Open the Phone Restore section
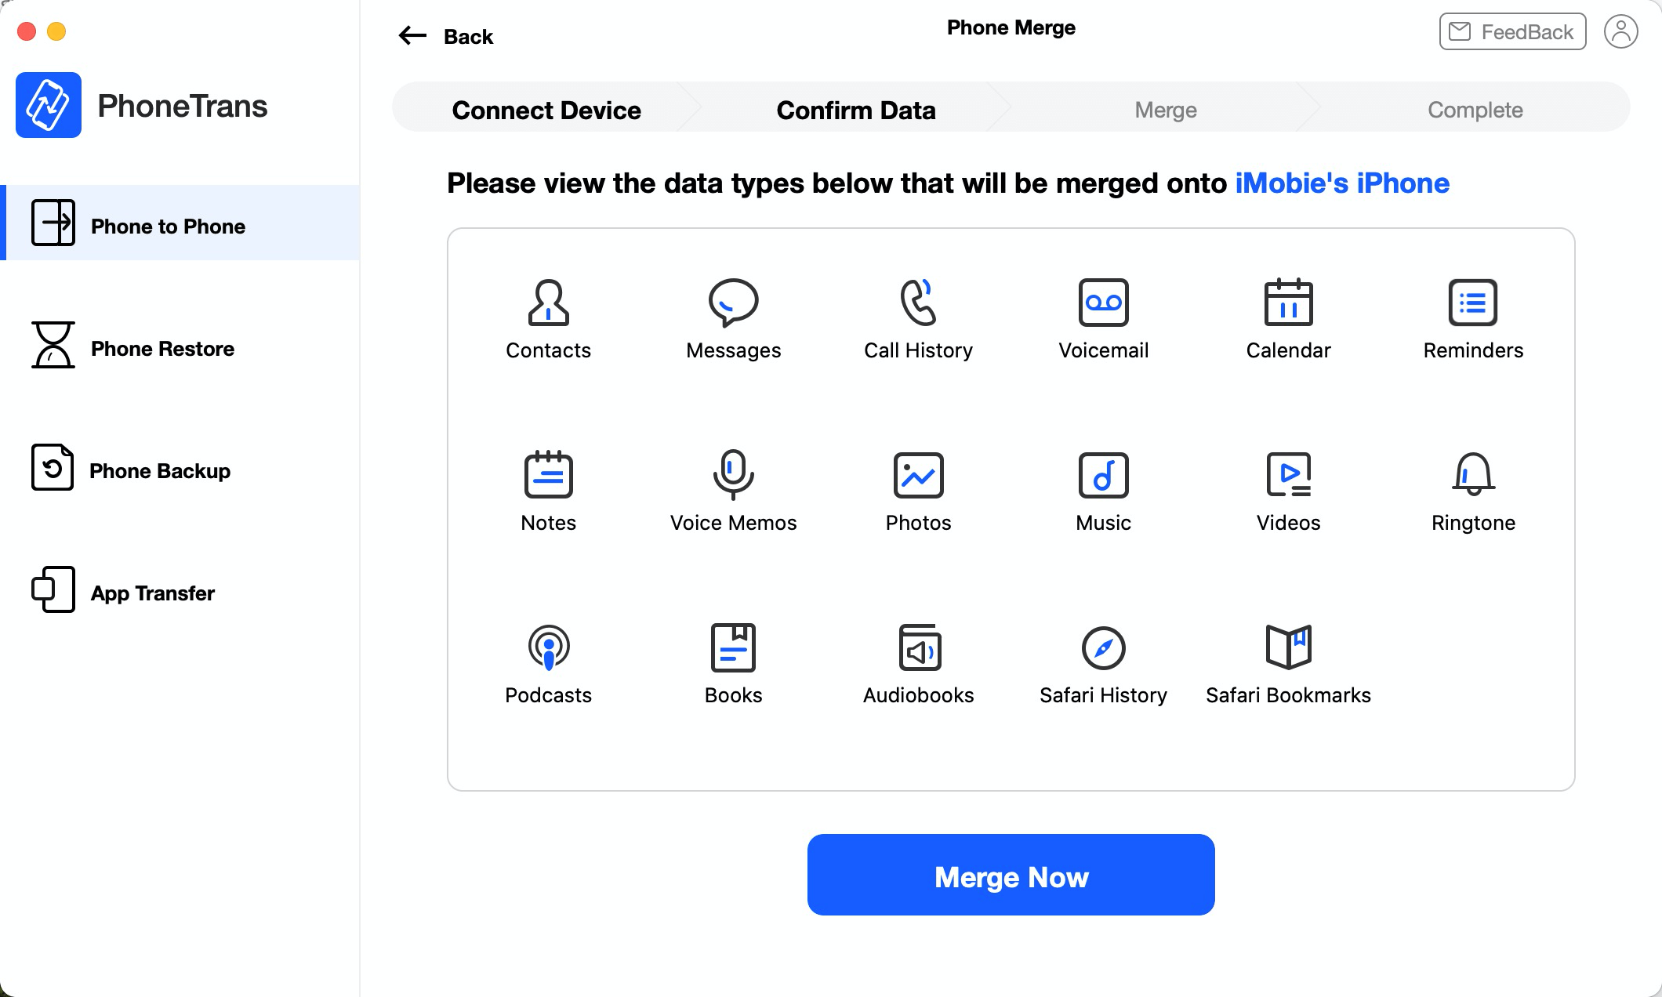 162,349
